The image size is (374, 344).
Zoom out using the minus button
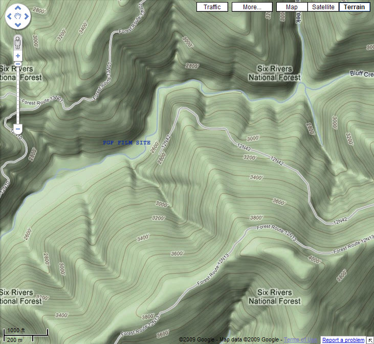coord(18,127)
